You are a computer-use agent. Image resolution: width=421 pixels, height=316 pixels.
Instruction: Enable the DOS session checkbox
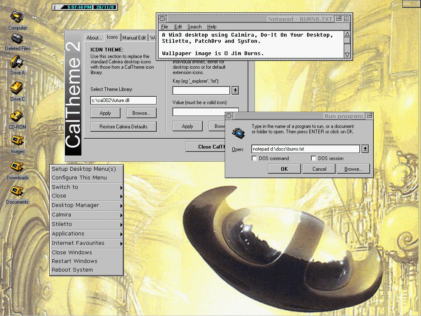(314, 158)
